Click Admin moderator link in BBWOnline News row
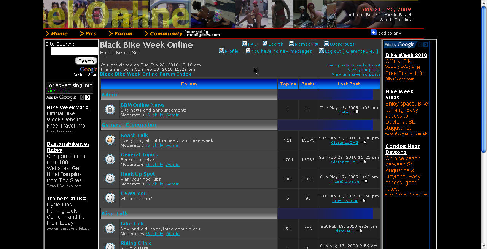Viewport: 487px width, 249px height. point(173,115)
